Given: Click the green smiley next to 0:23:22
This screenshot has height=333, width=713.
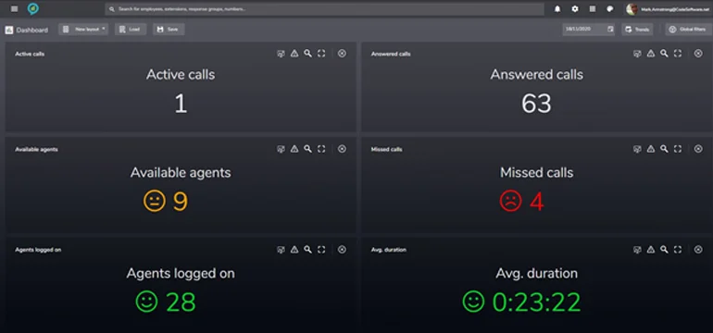Looking at the screenshot, I should pyautogui.click(x=474, y=302).
